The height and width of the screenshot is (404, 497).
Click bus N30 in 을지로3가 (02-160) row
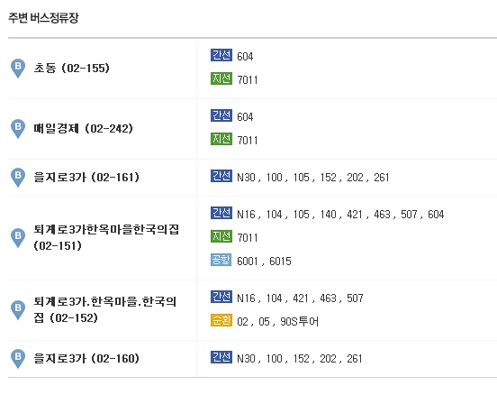[x=247, y=359]
